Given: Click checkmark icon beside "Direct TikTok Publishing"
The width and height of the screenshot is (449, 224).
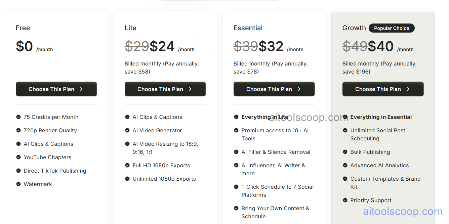Looking at the screenshot, I should pos(18,171).
